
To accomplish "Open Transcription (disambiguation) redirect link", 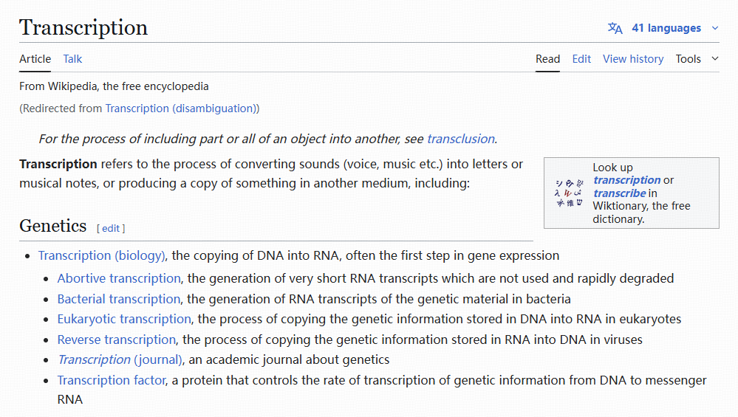I will pyautogui.click(x=181, y=108).
